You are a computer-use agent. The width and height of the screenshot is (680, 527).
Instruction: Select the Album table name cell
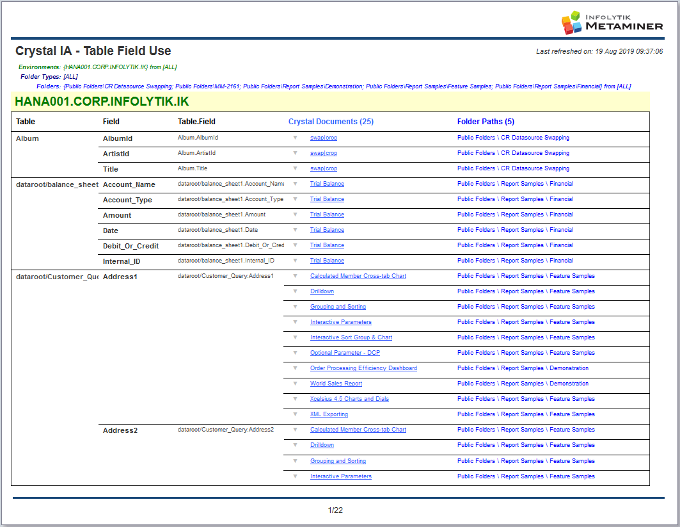(28, 138)
